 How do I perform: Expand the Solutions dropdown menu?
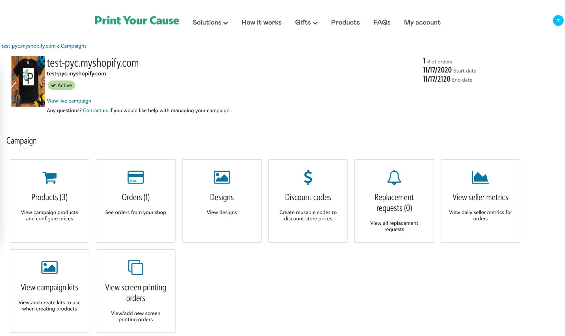coord(210,22)
